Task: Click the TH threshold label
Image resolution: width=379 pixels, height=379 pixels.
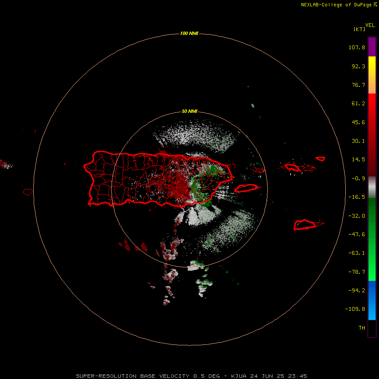Action: (362, 328)
